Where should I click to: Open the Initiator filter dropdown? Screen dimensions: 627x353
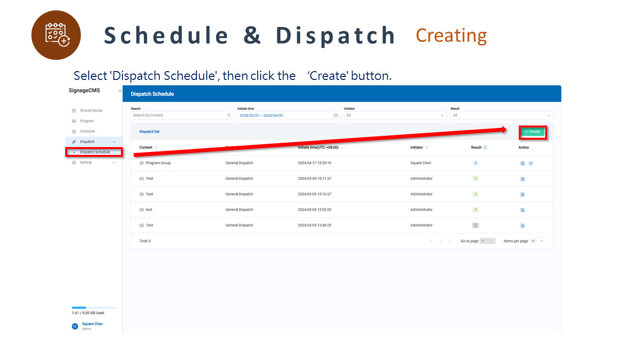395,116
